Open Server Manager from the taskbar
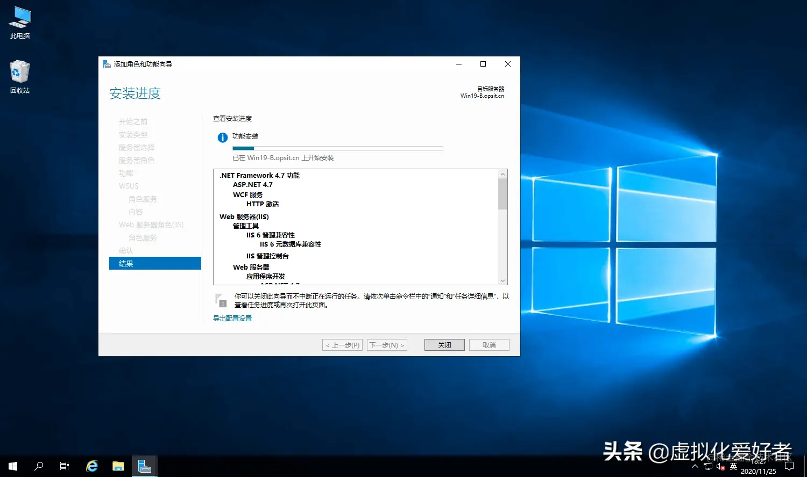This screenshot has width=807, height=477. (144, 466)
